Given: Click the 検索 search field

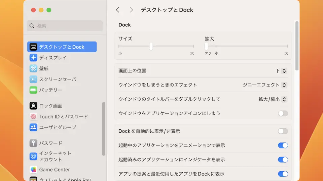Looking at the screenshot, I should pos(65,26).
